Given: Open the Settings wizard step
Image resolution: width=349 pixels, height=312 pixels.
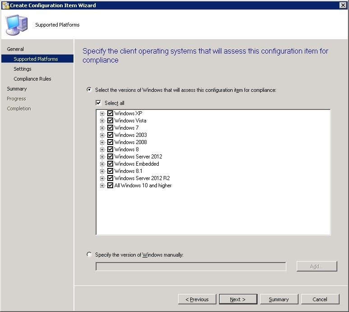Looking at the screenshot, I should (x=23, y=69).
